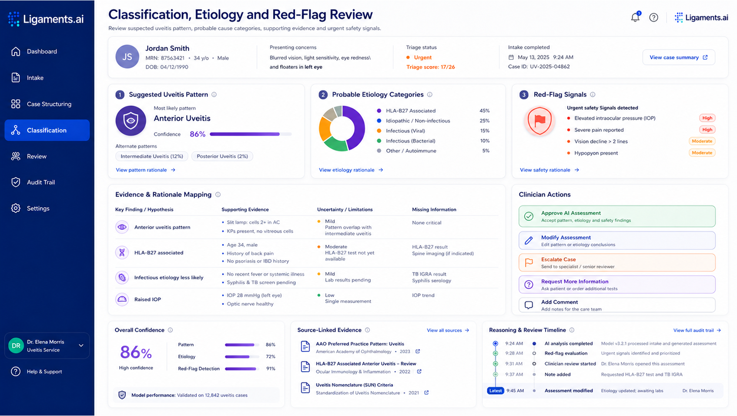Click Approve AI Assessment button
This screenshot has height=416, width=737.
point(617,216)
